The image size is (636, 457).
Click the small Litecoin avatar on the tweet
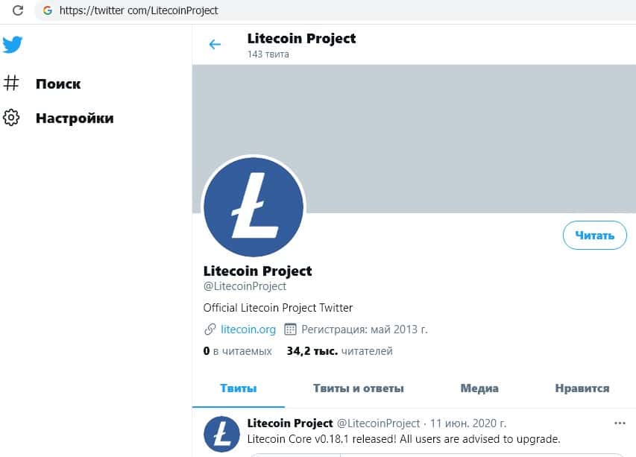(221, 434)
